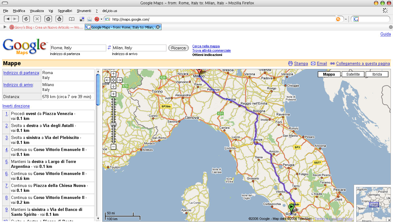The image size is (393, 222).
Task: Click the green start marker at Roma
Action: (291, 208)
